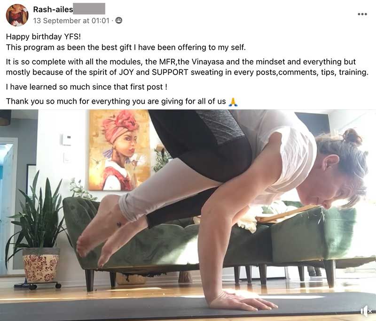Click the "I have learned so much" sentence
376x321 pixels.
coord(86,87)
